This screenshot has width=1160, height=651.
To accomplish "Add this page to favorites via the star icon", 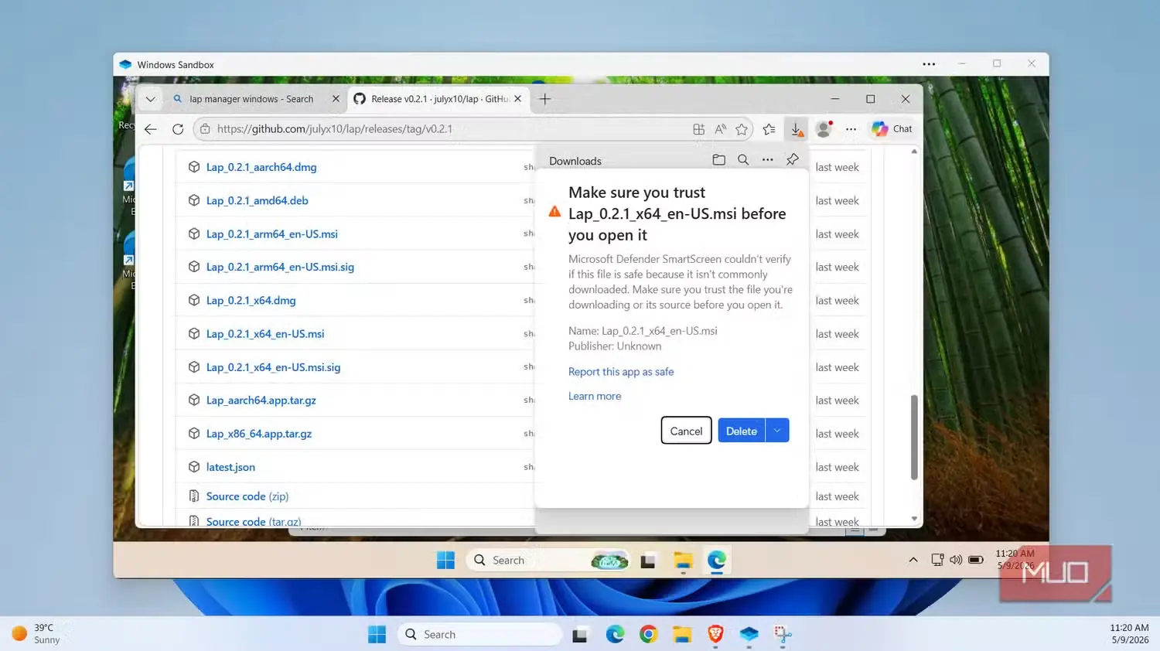I will (742, 129).
